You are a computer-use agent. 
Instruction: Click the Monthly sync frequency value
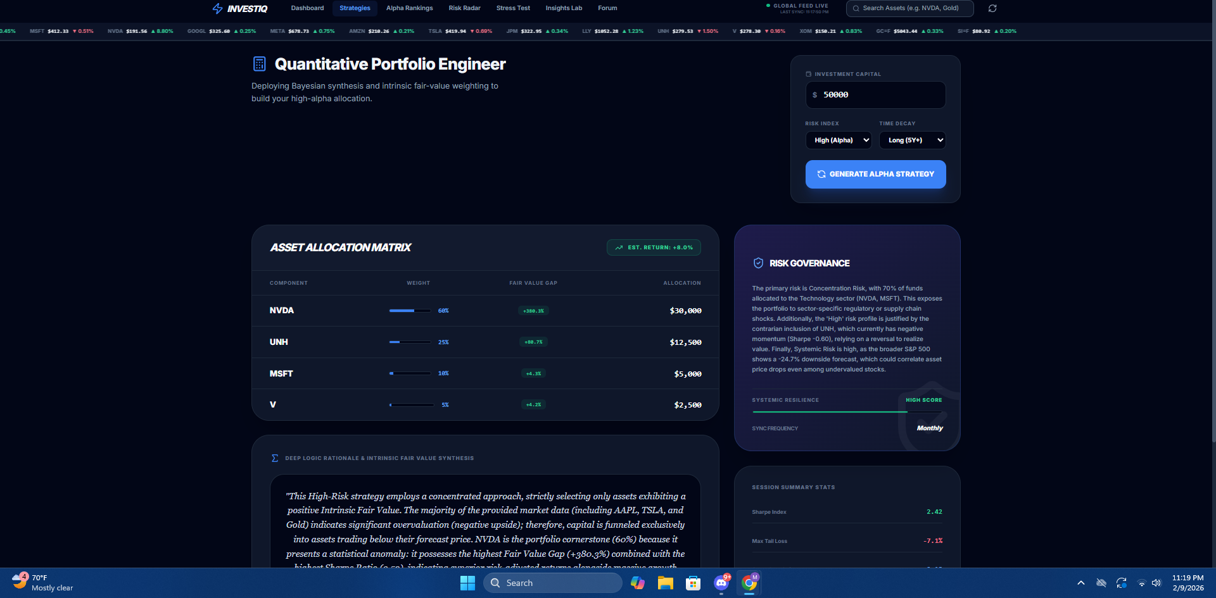tap(930, 428)
